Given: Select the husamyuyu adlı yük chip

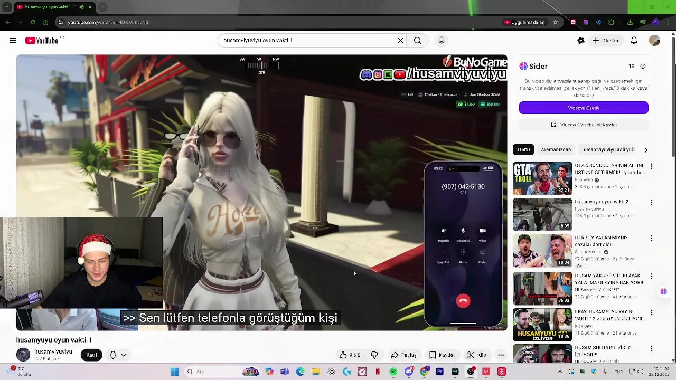Looking at the screenshot, I should point(608,149).
